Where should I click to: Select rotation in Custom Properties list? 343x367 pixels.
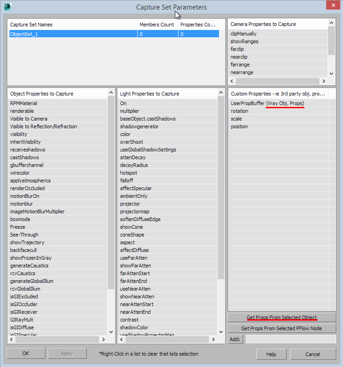coord(239,111)
